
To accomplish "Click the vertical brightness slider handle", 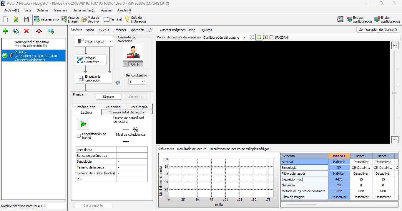I will [395, 93].
